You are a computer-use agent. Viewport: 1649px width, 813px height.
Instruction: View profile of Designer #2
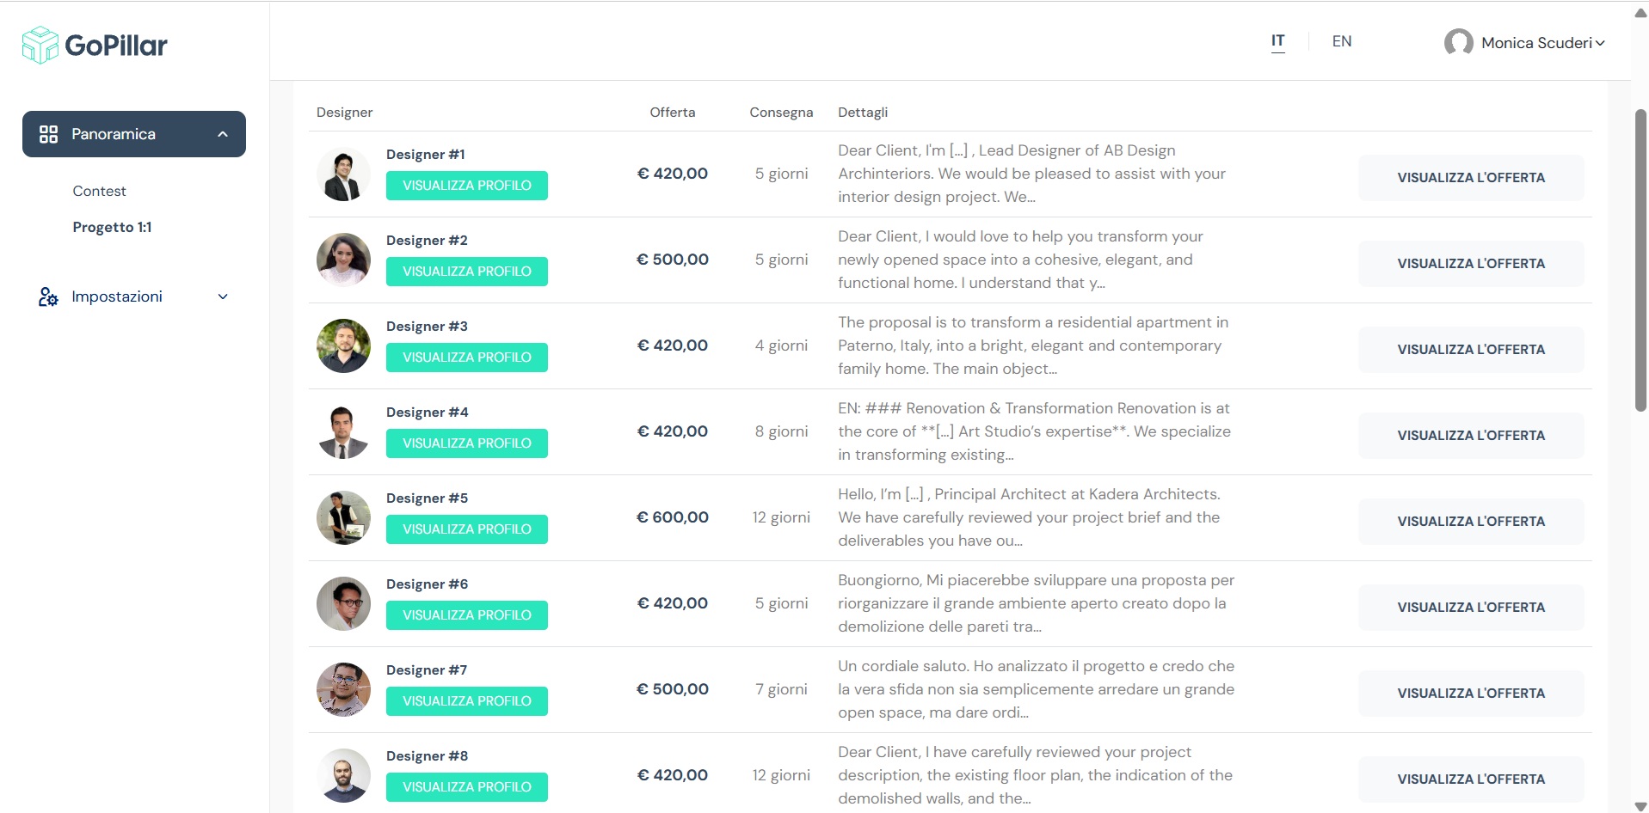[x=467, y=272]
